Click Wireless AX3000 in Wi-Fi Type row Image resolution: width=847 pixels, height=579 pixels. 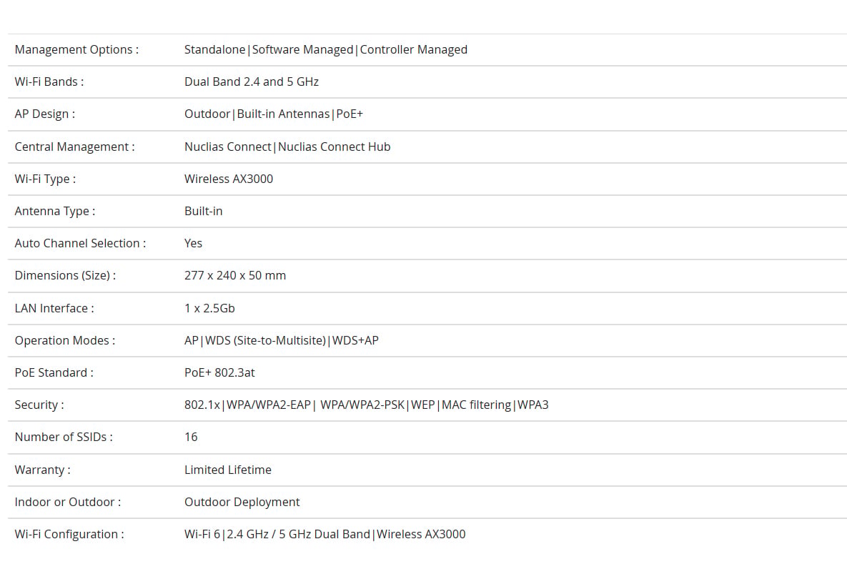tap(229, 179)
